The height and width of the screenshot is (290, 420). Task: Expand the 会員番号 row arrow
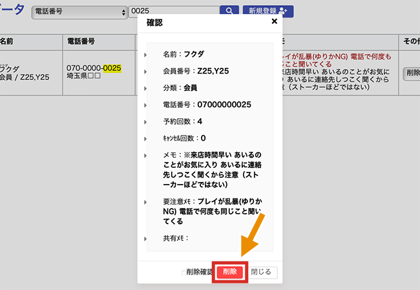click(x=145, y=72)
